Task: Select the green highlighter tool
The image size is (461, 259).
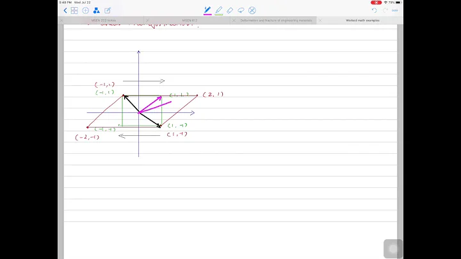Action: tap(219, 11)
